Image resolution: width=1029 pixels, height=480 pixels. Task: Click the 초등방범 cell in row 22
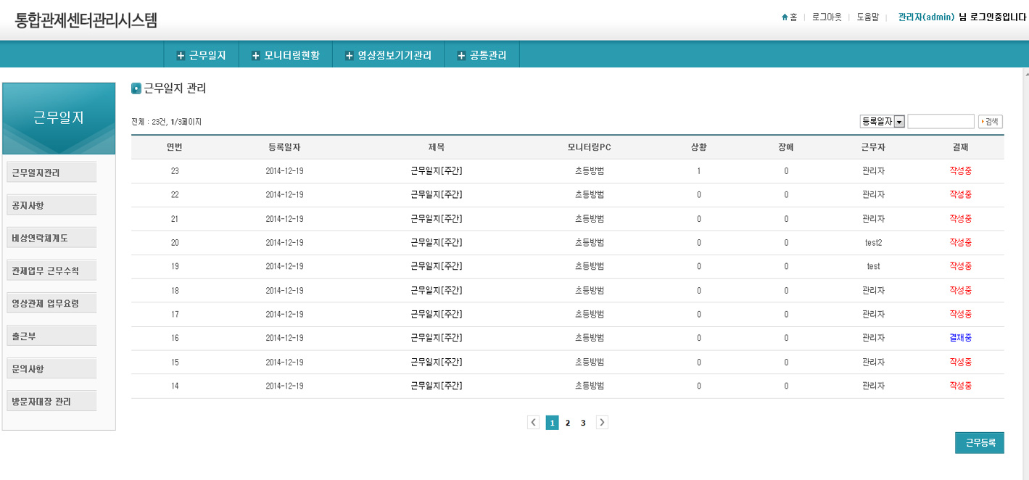pyautogui.click(x=590, y=195)
